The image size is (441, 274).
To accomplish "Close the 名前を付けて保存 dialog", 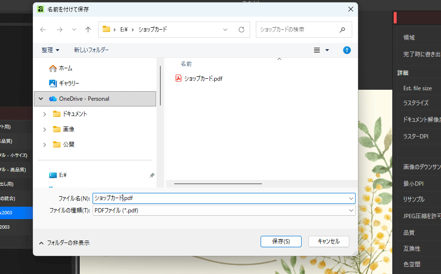I will point(350,9).
